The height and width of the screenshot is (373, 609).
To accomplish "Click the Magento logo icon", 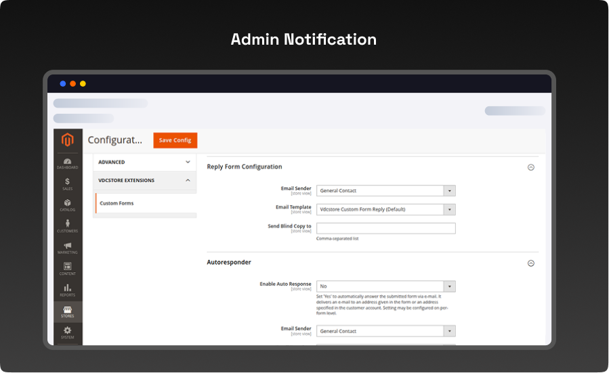I will coord(67,140).
